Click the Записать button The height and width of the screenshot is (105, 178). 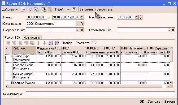coord(154,102)
